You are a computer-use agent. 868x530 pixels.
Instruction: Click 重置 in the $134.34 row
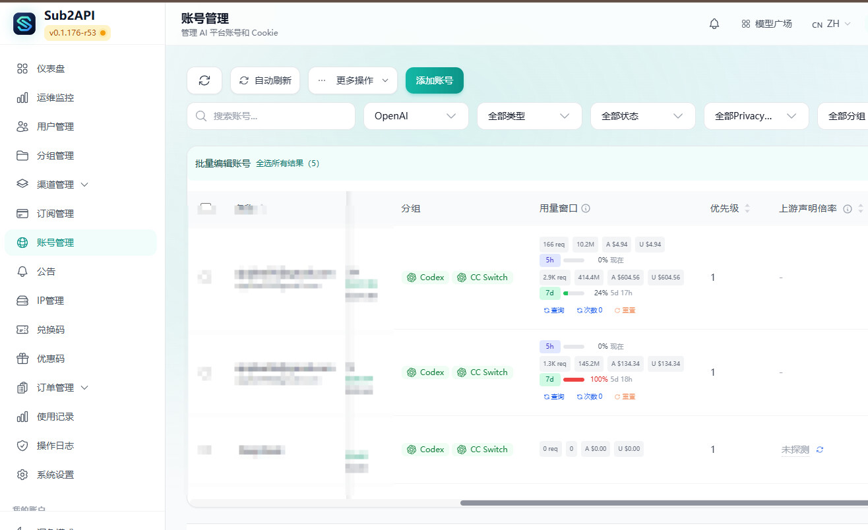625,397
